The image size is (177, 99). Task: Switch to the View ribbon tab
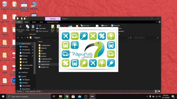click(41, 22)
